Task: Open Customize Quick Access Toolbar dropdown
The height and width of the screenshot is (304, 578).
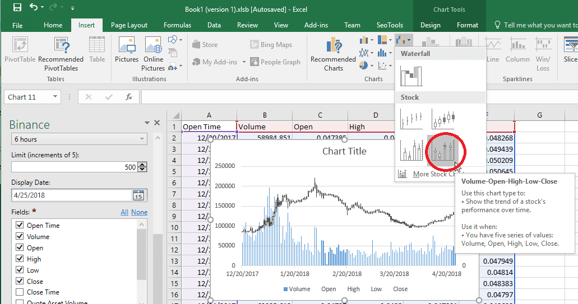Action: (72, 8)
